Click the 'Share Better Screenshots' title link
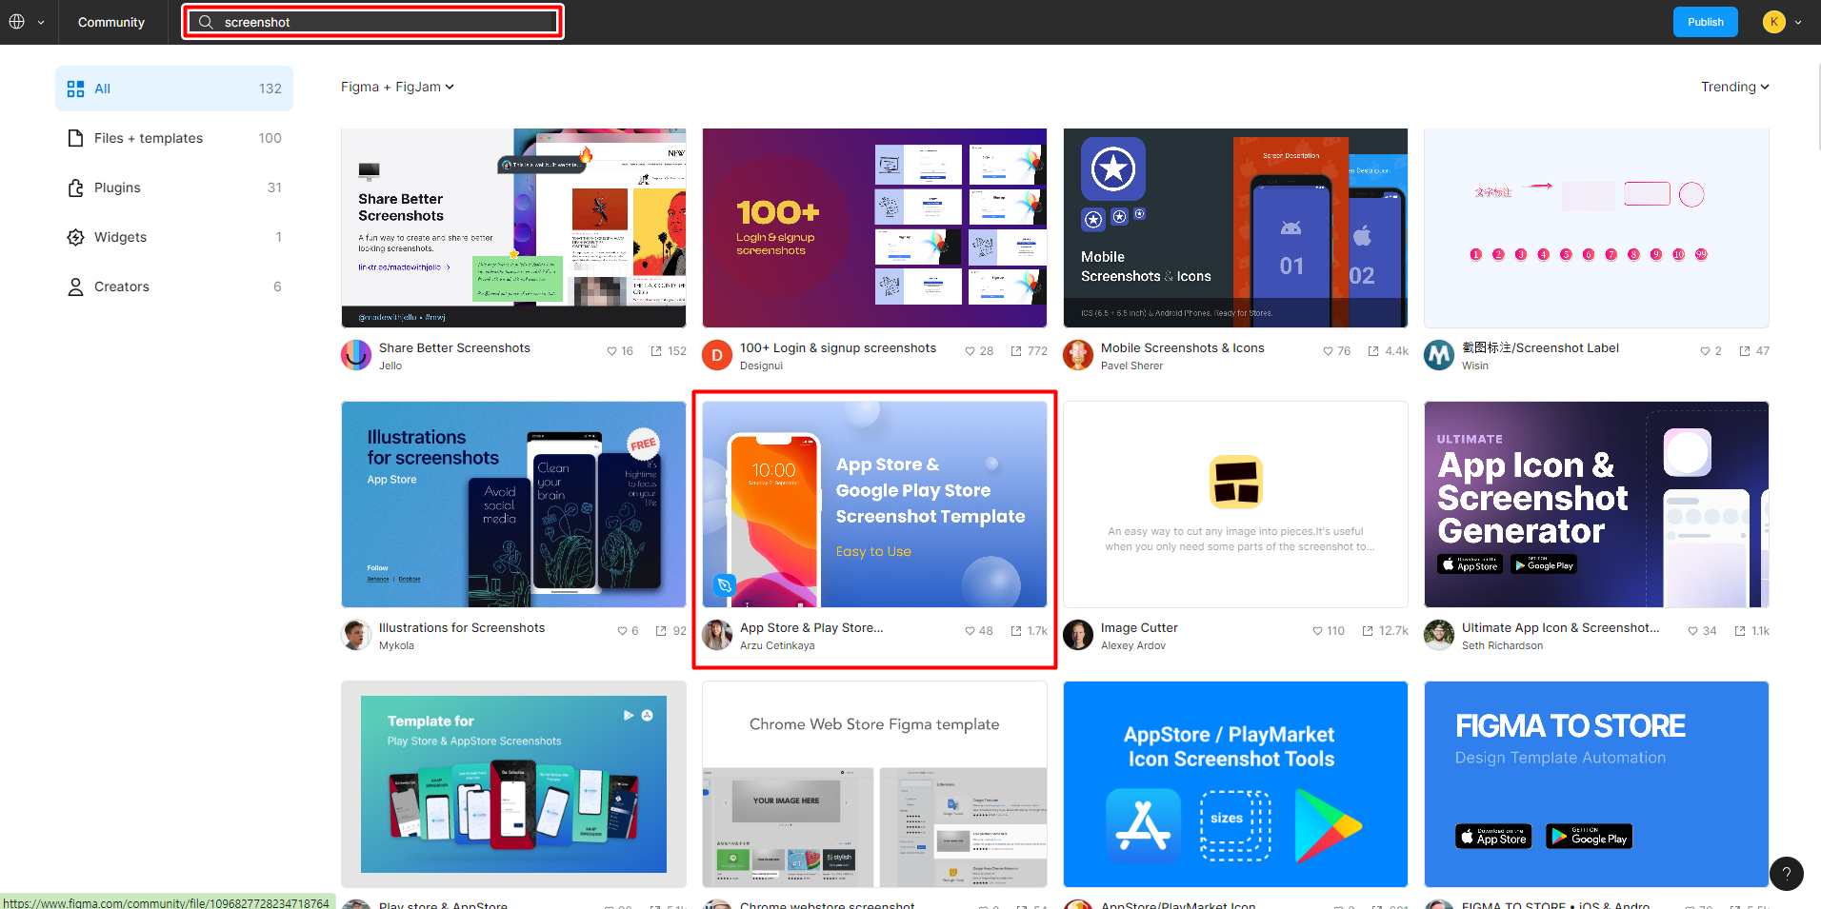This screenshot has height=909, width=1821. tap(454, 348)
